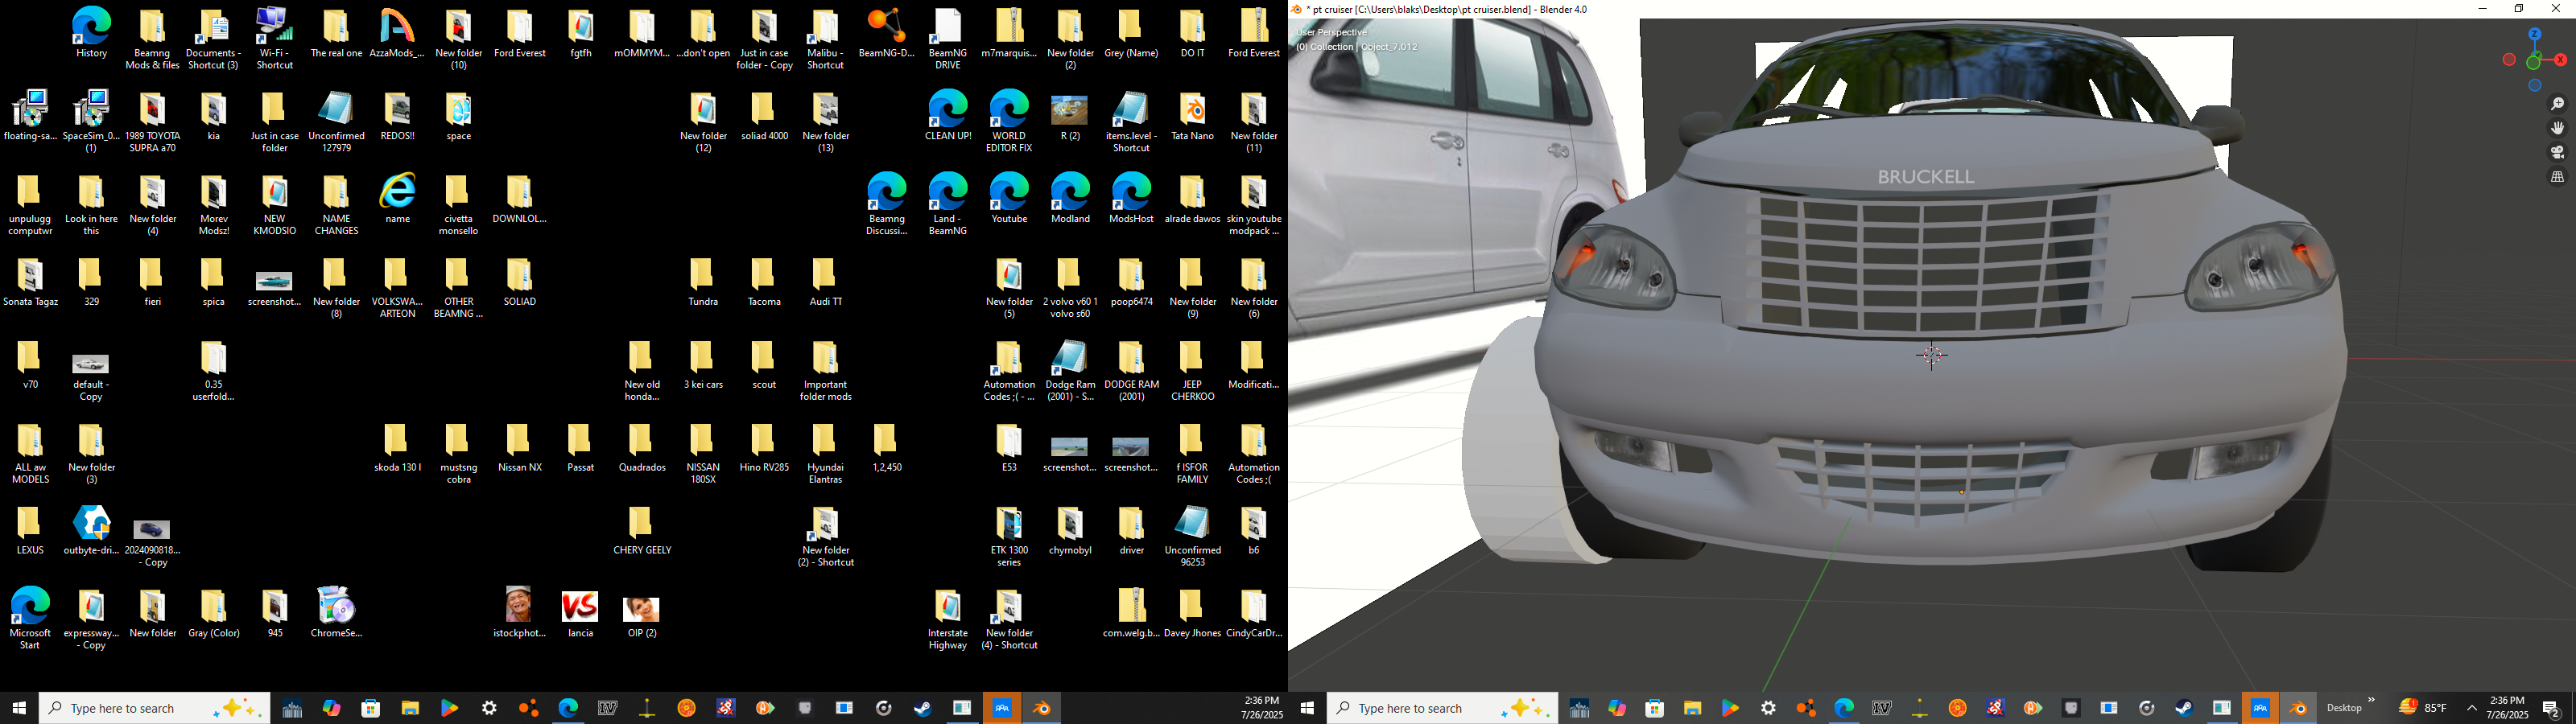Select the Microsoft Start desktop shortcut
The height and width of the screenshot is (724, 2576).
(x=30, y=619)
